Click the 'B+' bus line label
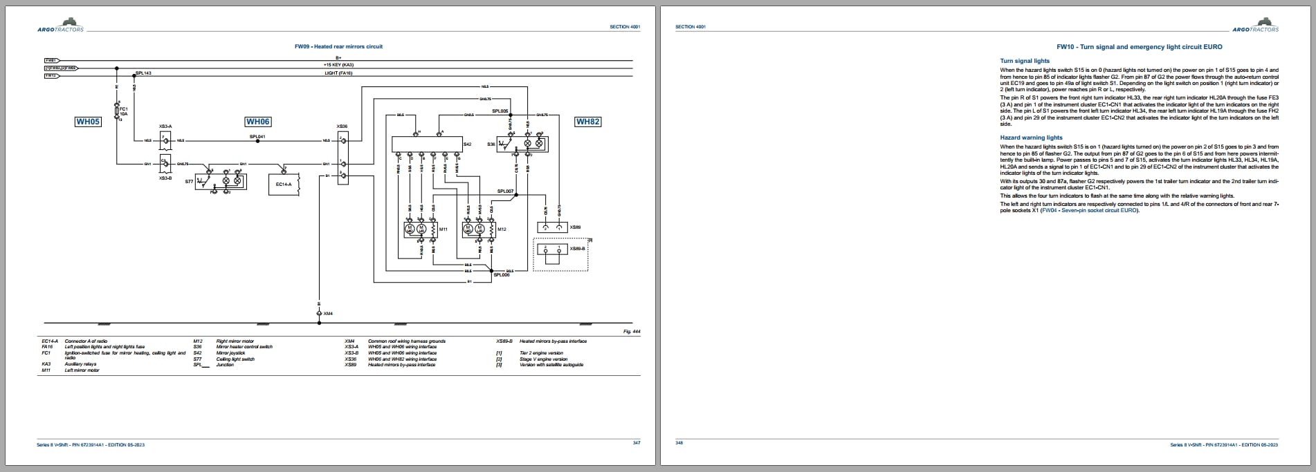The width and height of the screenshot is (1316, 472). [338, 57]
